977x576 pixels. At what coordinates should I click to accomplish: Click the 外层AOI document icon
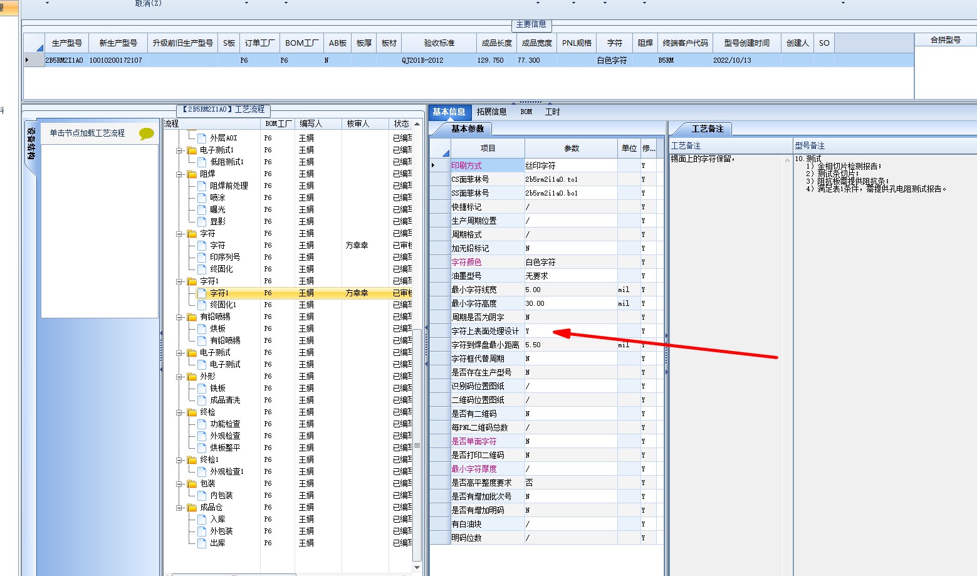(202, 138)
